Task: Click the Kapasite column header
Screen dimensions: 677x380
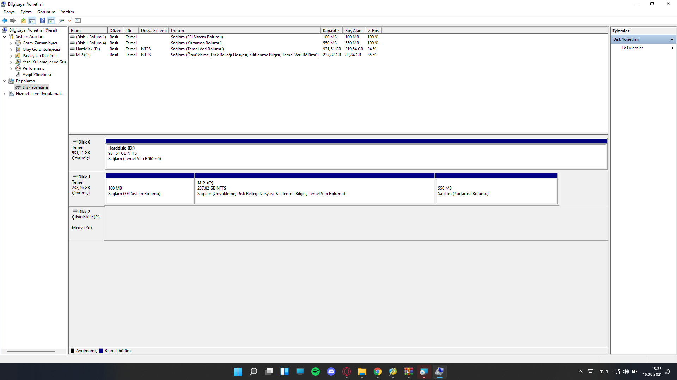Action: [331, 31]
